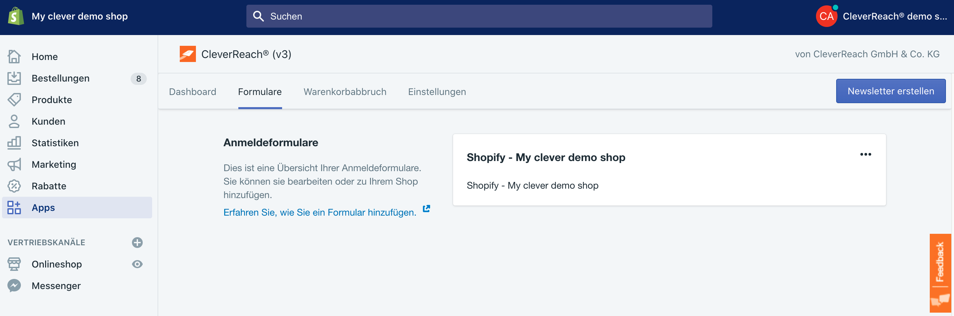View the Onlineshop via eye icon

pyautogui.click(x=137, y=264)
